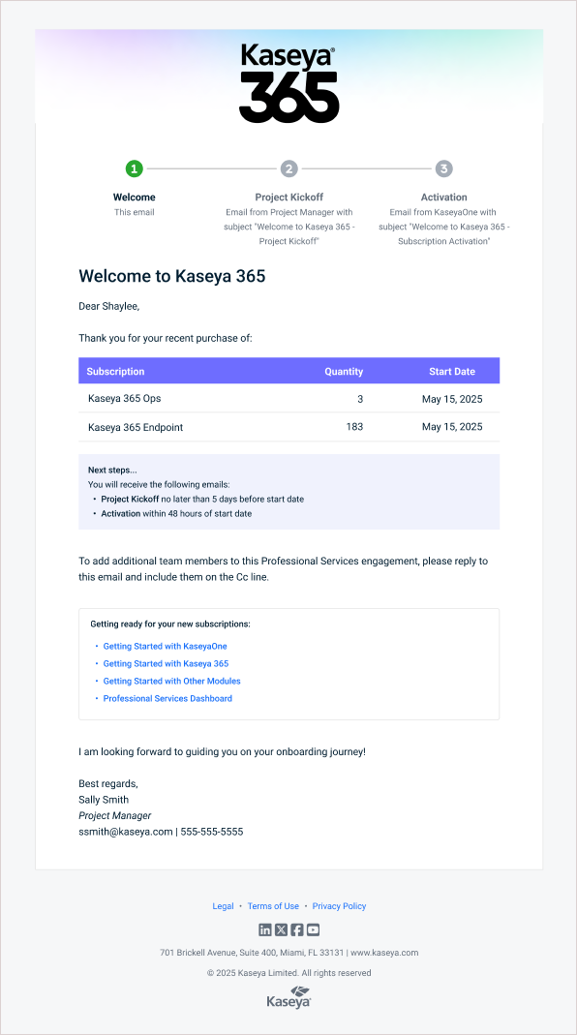Click the green step 1 Welcome circle
The image size is (577, 1035).
[134, 169]
